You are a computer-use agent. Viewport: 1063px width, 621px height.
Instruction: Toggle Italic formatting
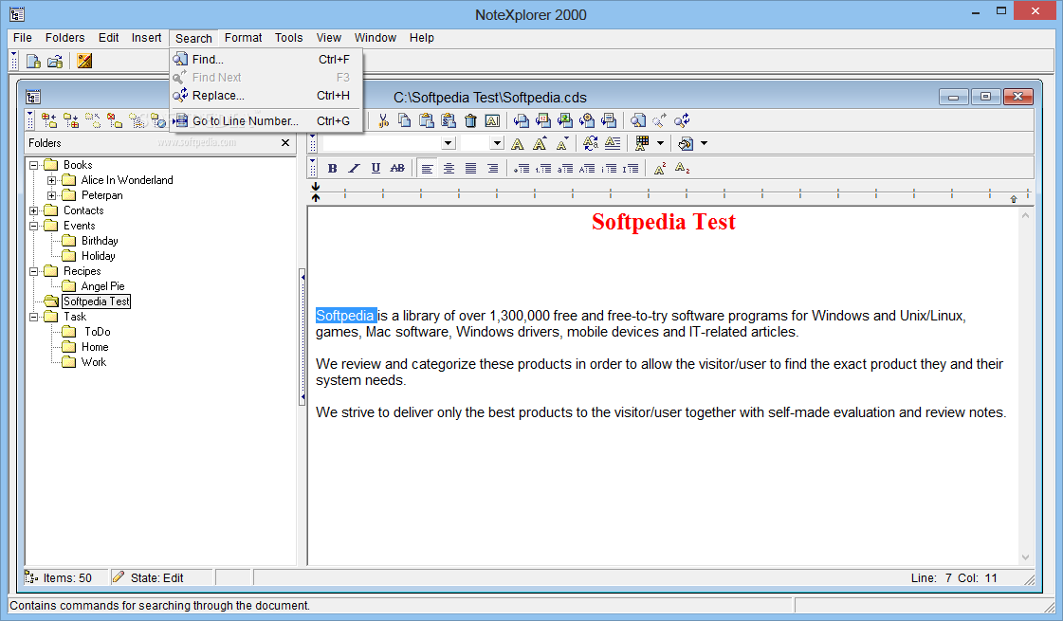click(354, 168)
